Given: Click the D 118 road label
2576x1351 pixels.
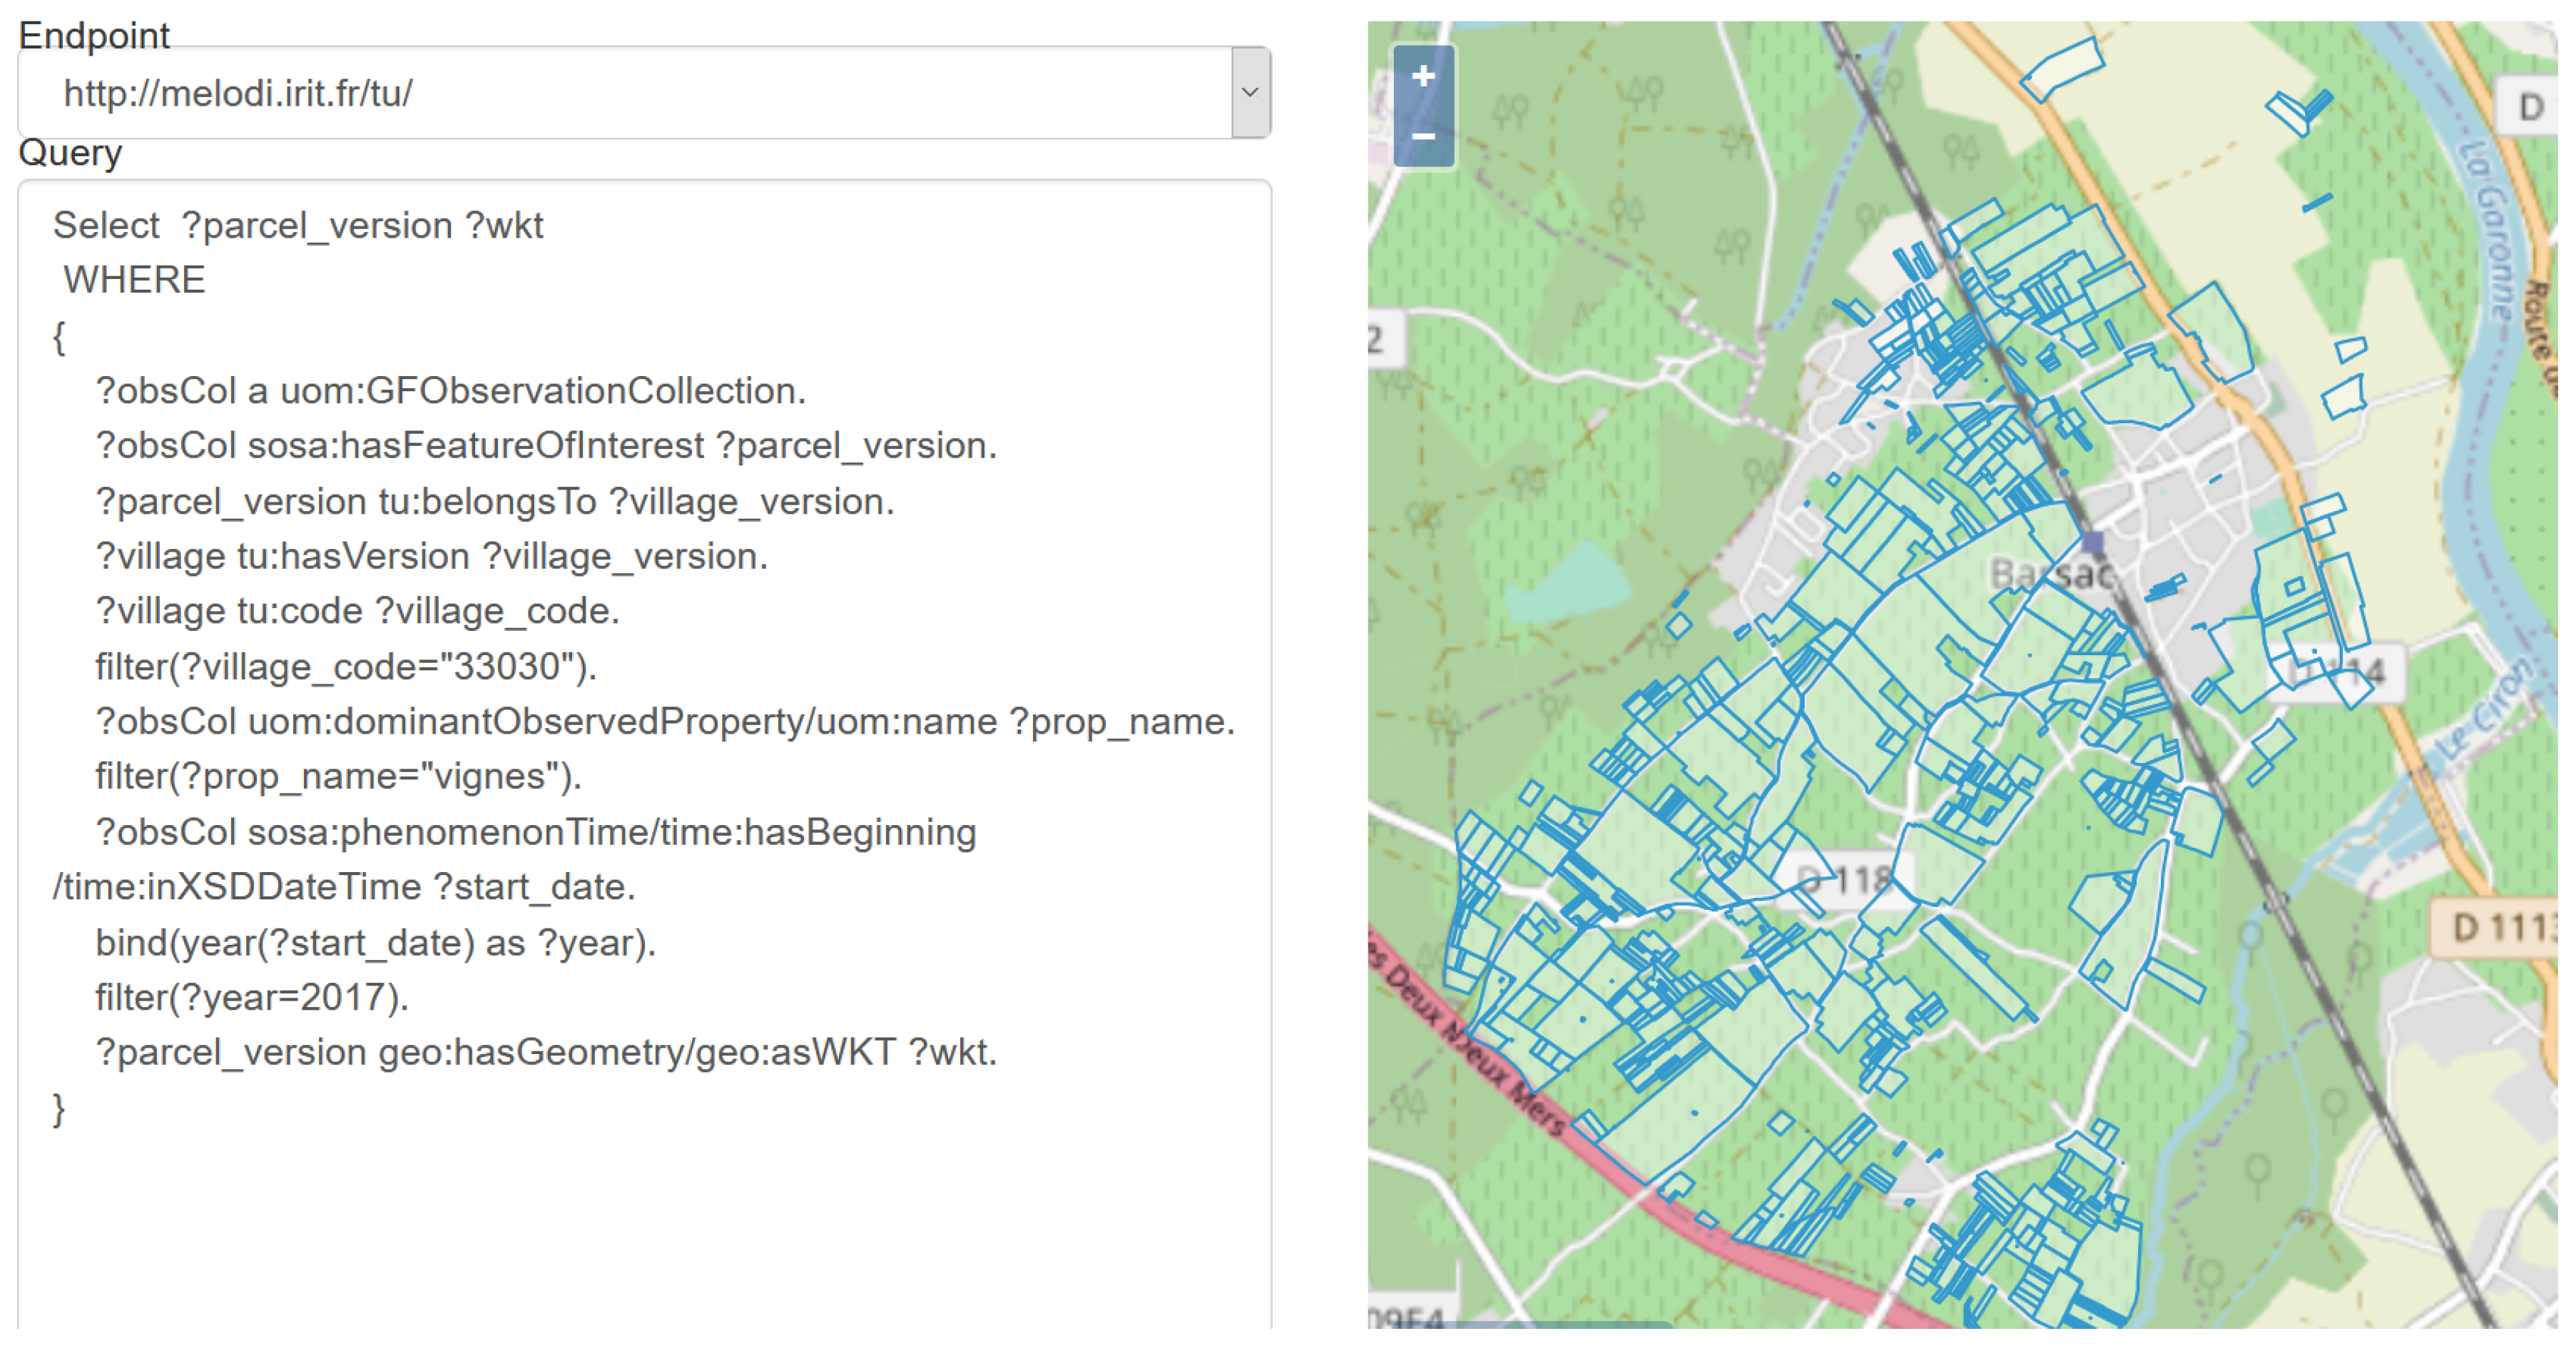Looking at the screenshot, I should [1846, 880].
